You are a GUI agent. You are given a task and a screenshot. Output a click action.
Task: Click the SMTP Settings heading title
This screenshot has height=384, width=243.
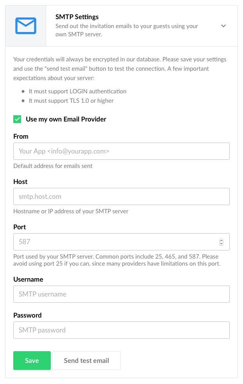(x=77, y=17)
